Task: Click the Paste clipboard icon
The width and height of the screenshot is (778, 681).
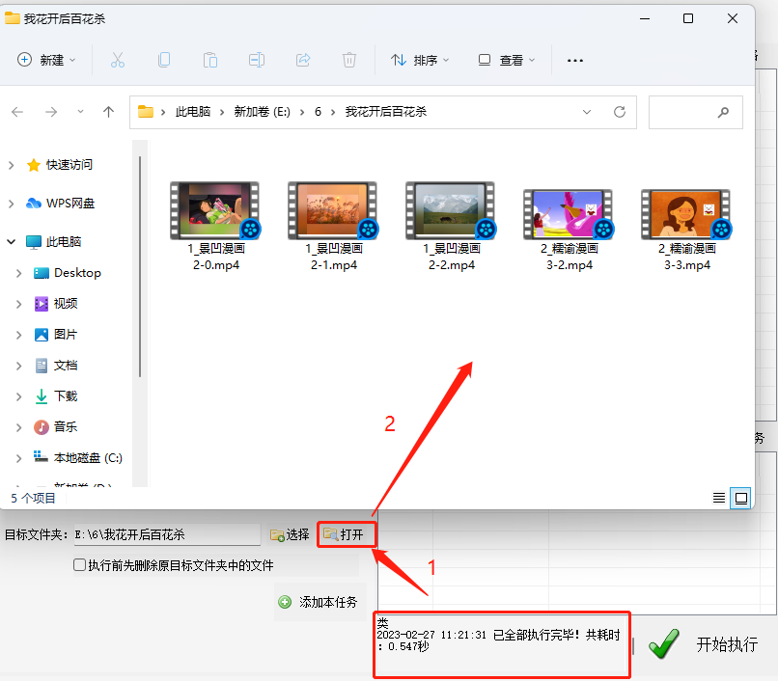Action: [x=209, y=60]
